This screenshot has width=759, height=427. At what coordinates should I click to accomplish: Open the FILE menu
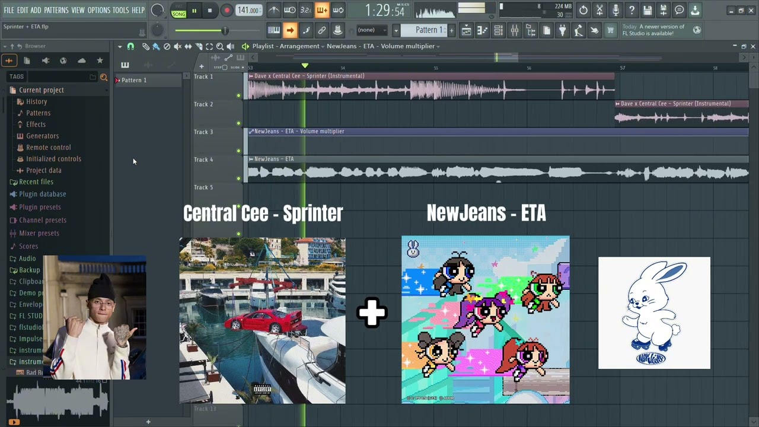[9, 10]
